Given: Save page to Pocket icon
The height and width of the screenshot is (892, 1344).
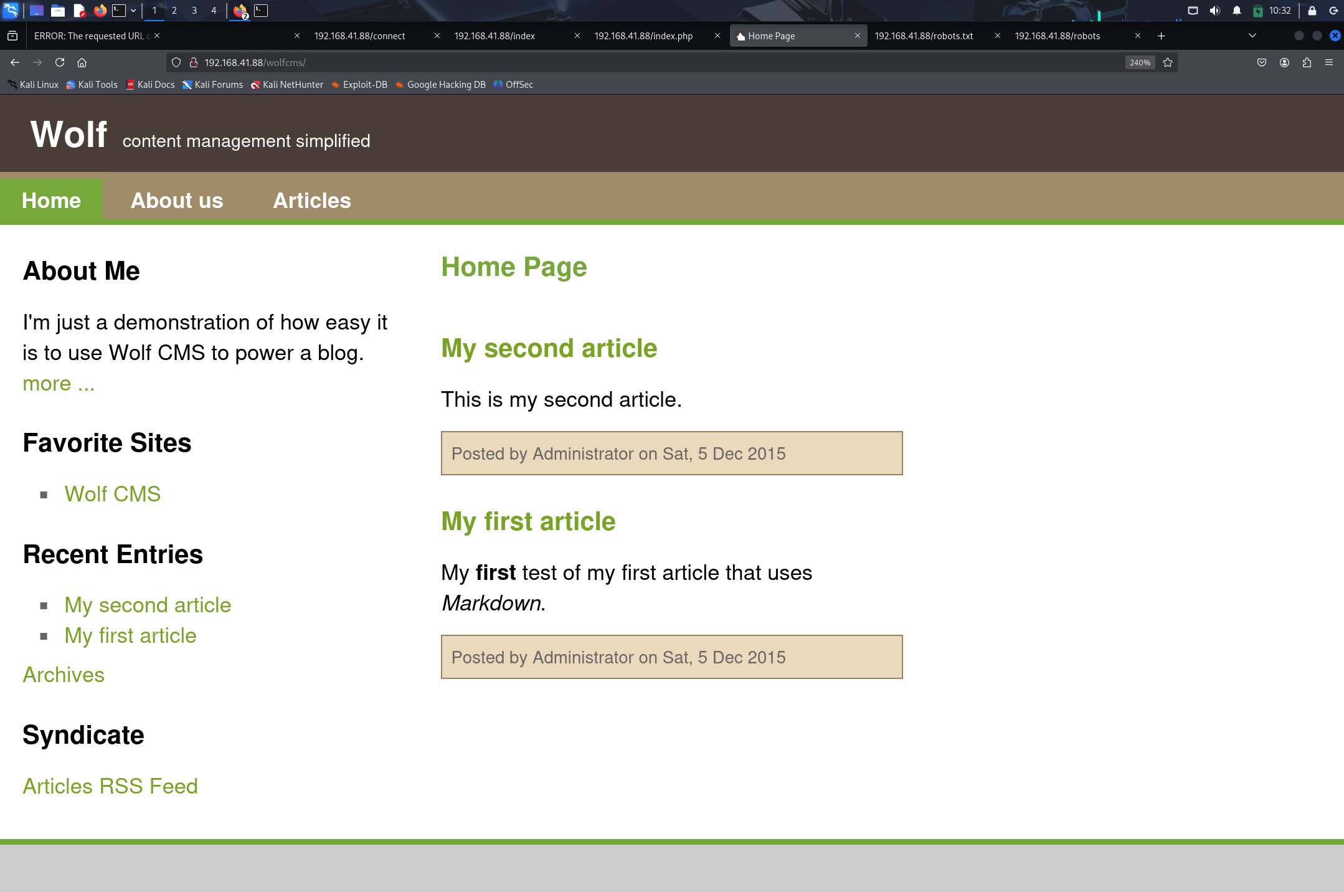Looking at the screenshot, I should pyautogui.click(x=1262, y=62).
